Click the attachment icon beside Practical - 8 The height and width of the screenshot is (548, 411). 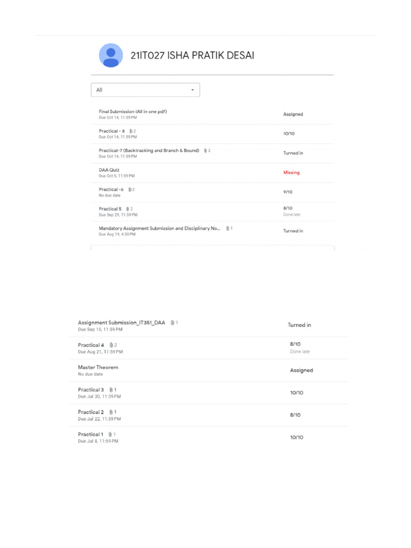(x=131, y=131)
